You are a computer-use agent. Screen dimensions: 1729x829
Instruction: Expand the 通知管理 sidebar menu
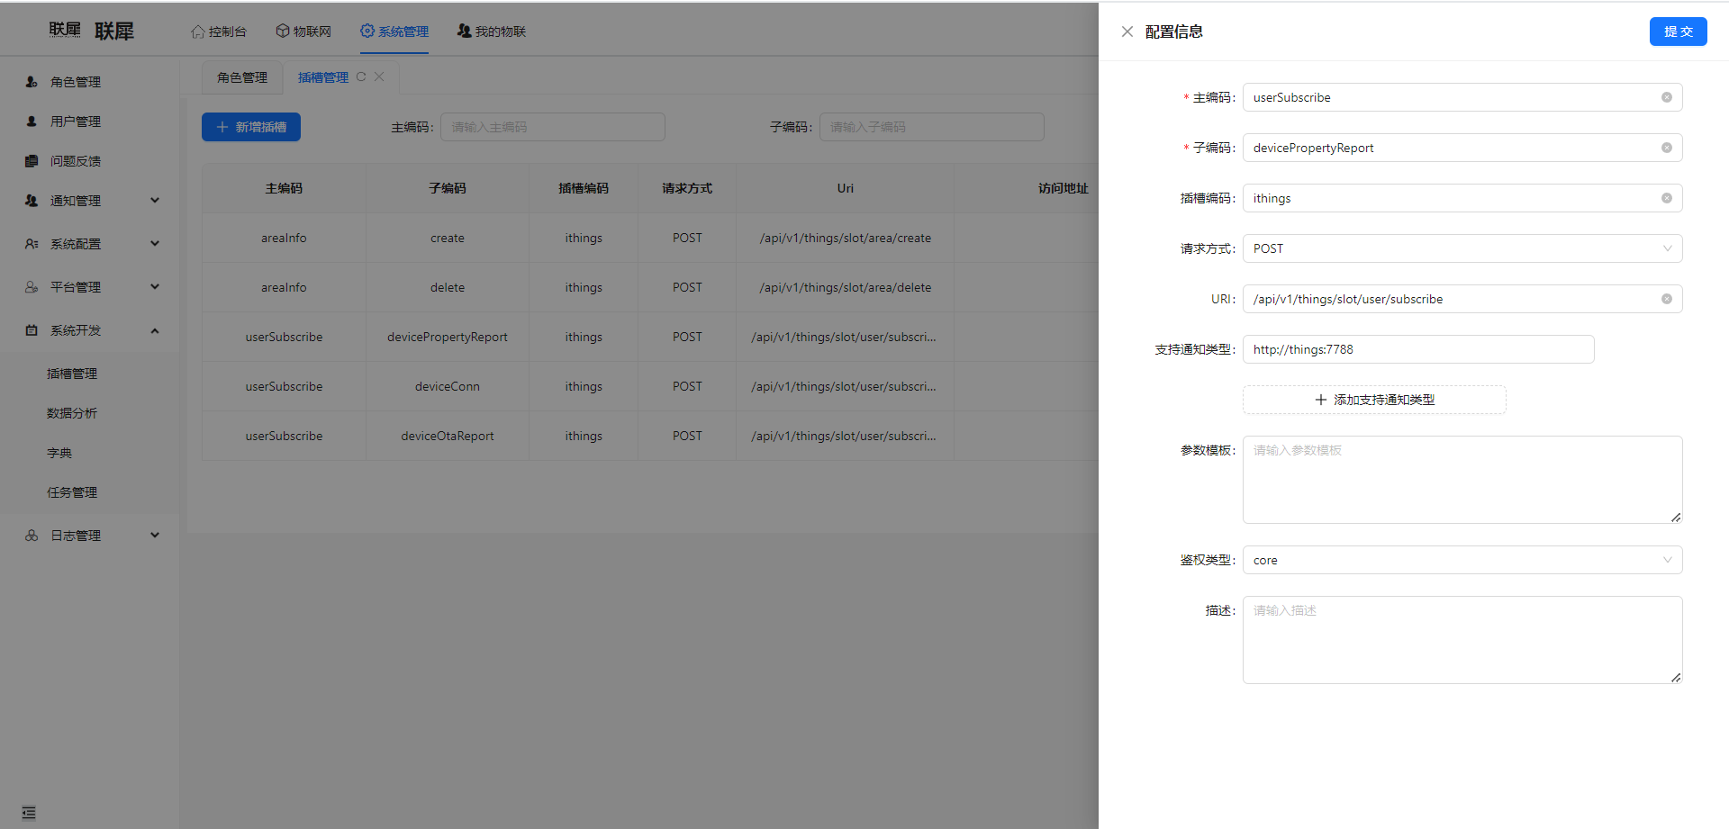(90, 201)
